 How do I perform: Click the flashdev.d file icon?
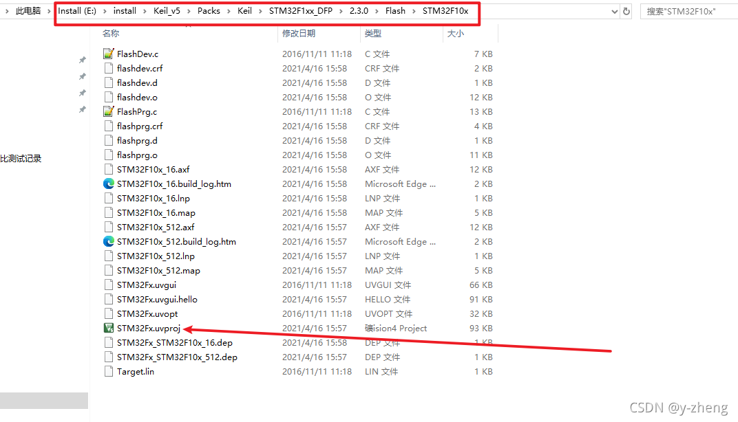pyautogui.click(x=109, y=82)
